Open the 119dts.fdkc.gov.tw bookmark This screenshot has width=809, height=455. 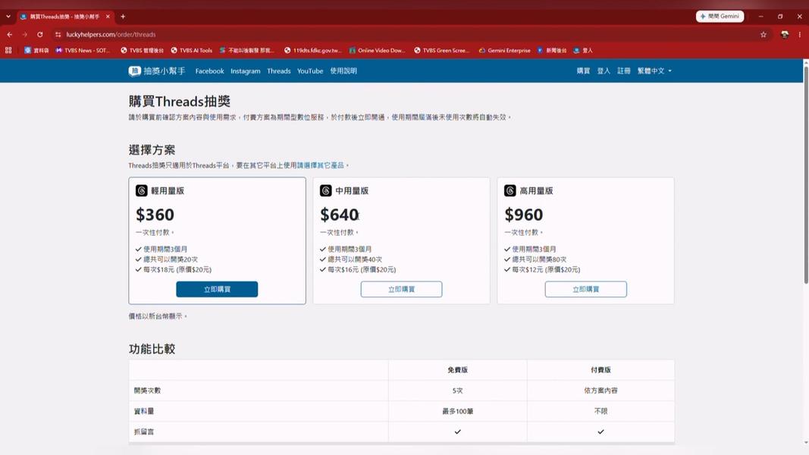[x=312, y=50]
